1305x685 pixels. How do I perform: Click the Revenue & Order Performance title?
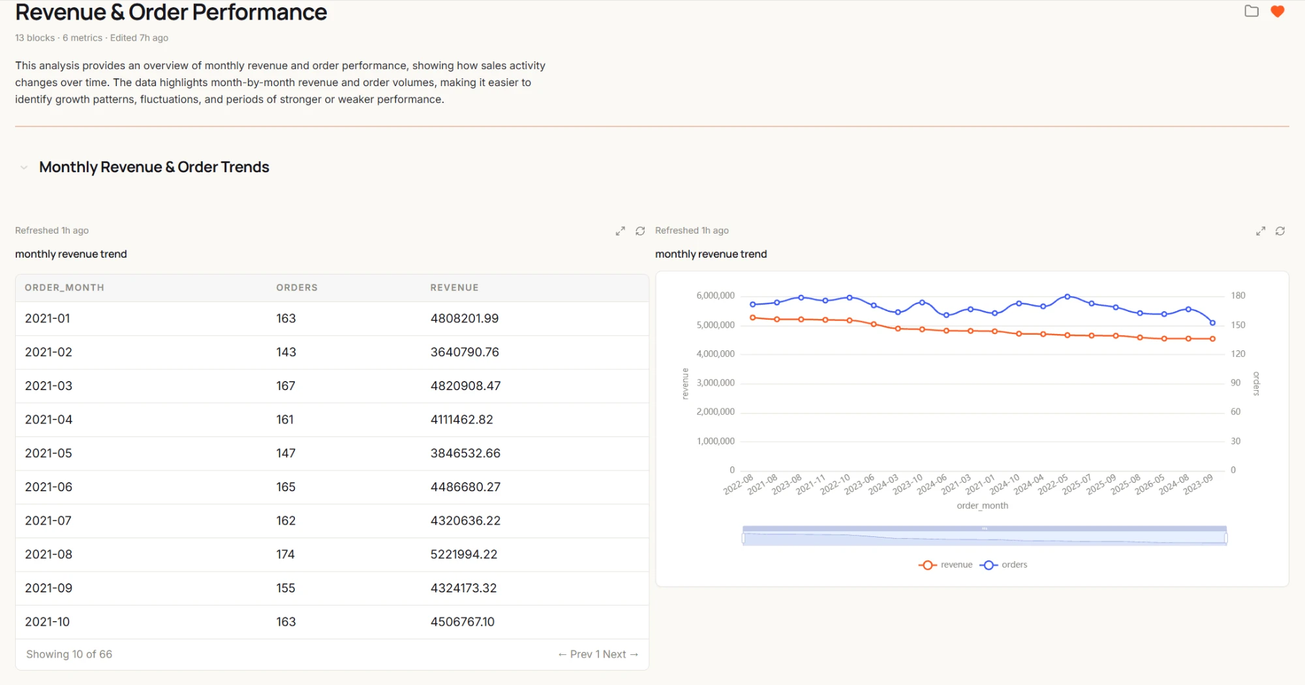click(x=171, y=12)
